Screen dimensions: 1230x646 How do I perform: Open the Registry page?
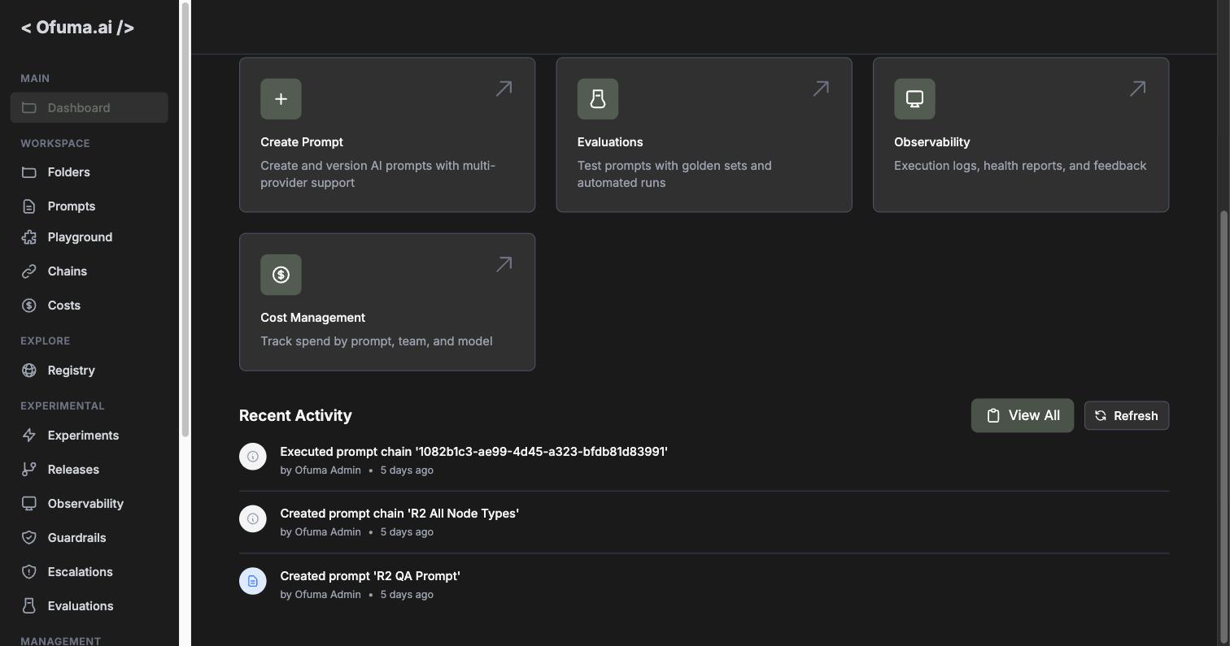pos(89,371)
